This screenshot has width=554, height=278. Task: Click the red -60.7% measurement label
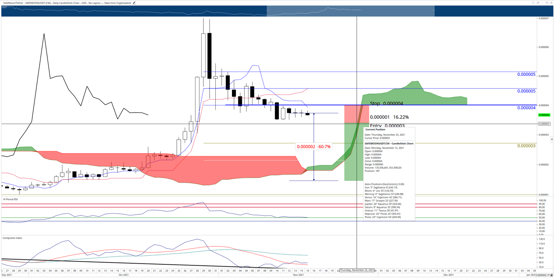pos(313,147)
